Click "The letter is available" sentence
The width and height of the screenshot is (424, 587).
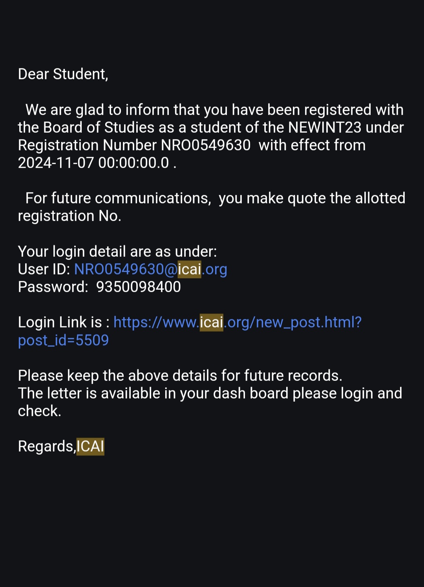[210, 393]
